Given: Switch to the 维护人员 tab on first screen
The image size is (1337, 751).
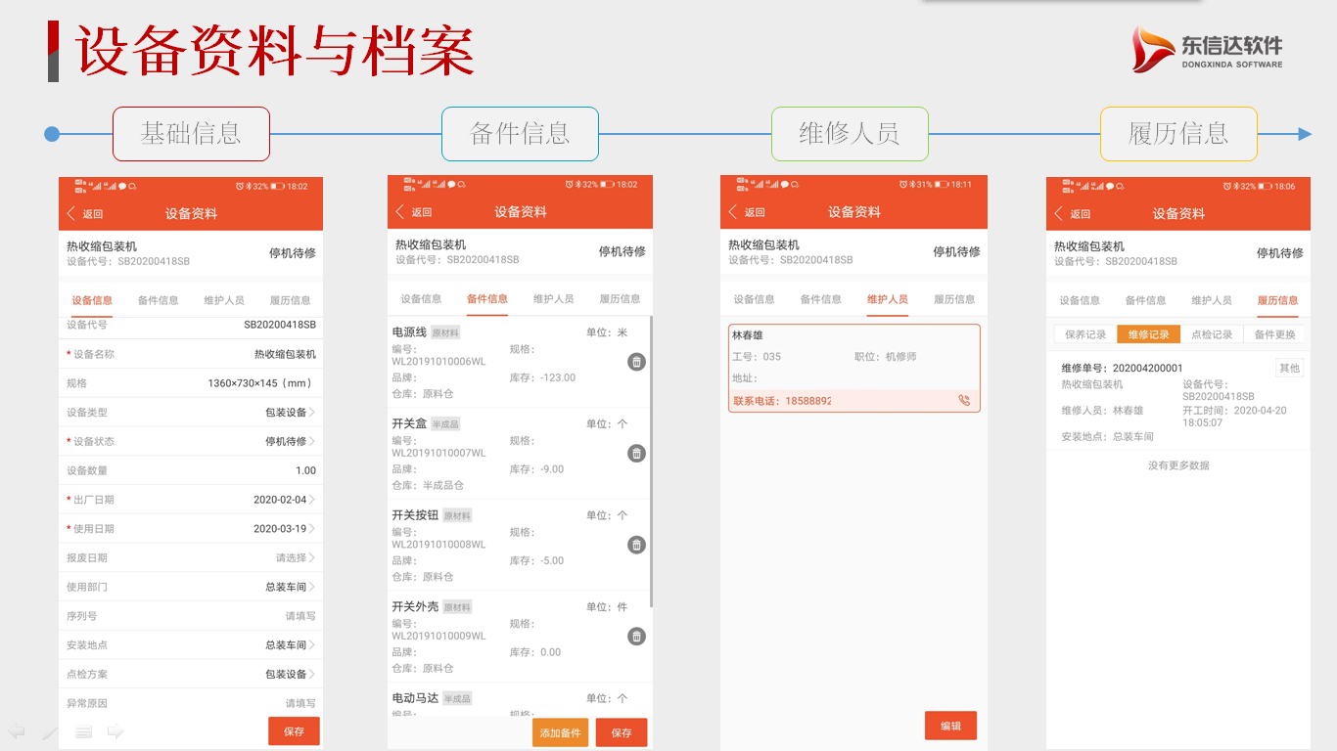Looking at the screenshot, I should (x=223, y=299).
